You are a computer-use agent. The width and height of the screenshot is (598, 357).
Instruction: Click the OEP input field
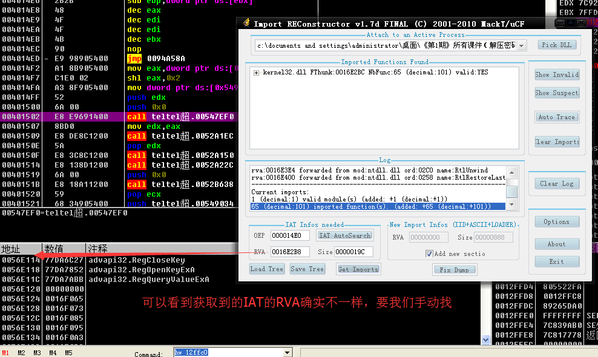pyautogui.click(x=289, y=235)
